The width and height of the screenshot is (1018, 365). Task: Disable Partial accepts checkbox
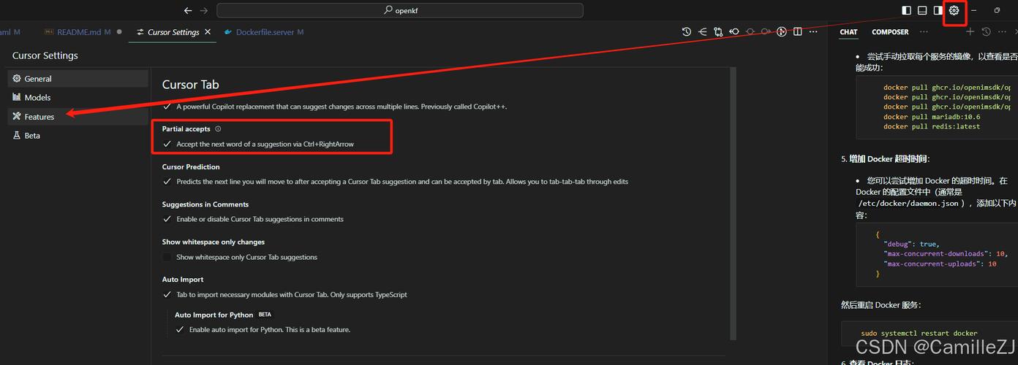click(x=167, y=145)
